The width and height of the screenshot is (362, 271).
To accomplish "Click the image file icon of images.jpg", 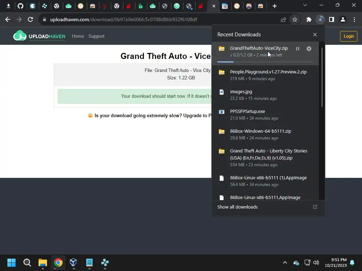I will click(222, 92).
